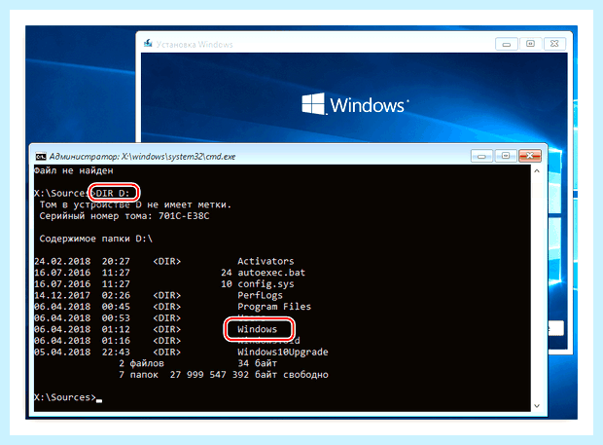Image resolution: width=603 pixels, height=445 pixels.
Task: Click the '2 файлов 34 байт' summary line
Action: (198, 363)
